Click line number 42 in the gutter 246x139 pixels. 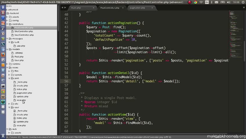(x=66, y=23)
